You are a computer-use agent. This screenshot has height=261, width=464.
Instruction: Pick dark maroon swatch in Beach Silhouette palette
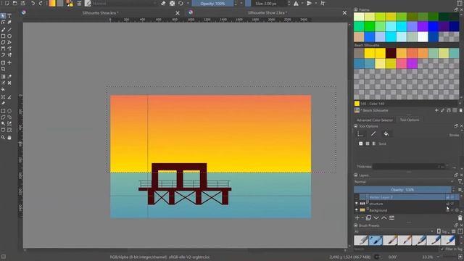coord(391,53)
